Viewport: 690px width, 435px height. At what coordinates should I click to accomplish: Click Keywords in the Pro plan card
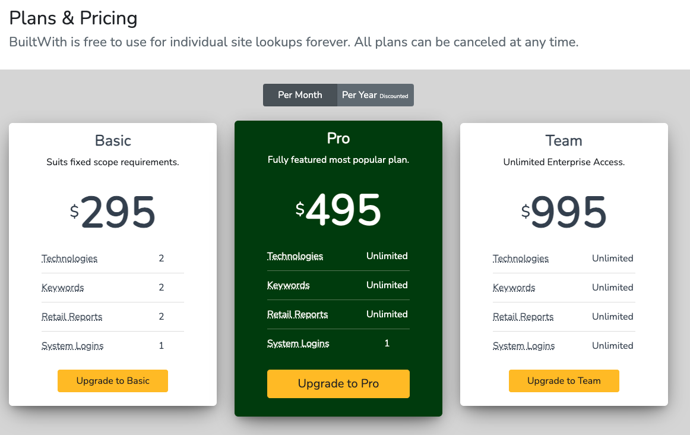(x=289, y=285)
